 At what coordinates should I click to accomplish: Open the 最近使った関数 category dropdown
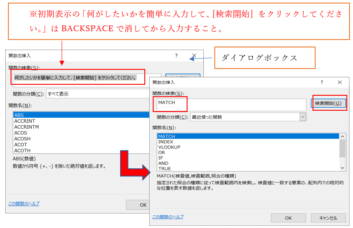click(x=303, y=117)
